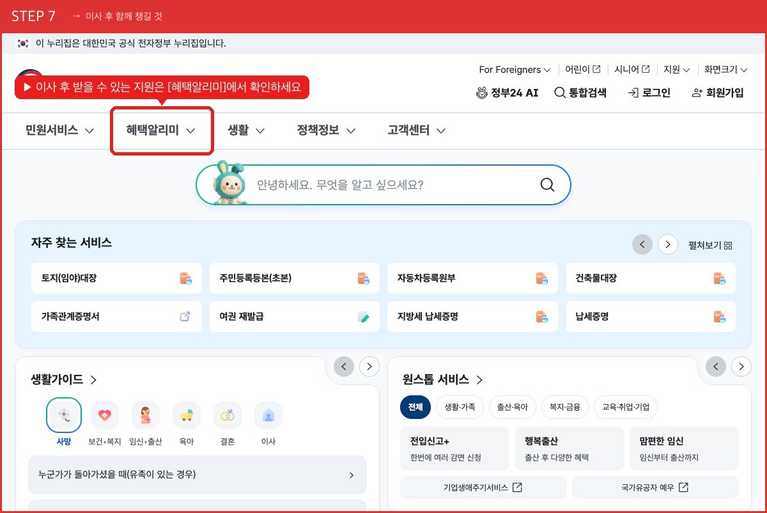Click the 건축물대장 document icon

(719, 278)
